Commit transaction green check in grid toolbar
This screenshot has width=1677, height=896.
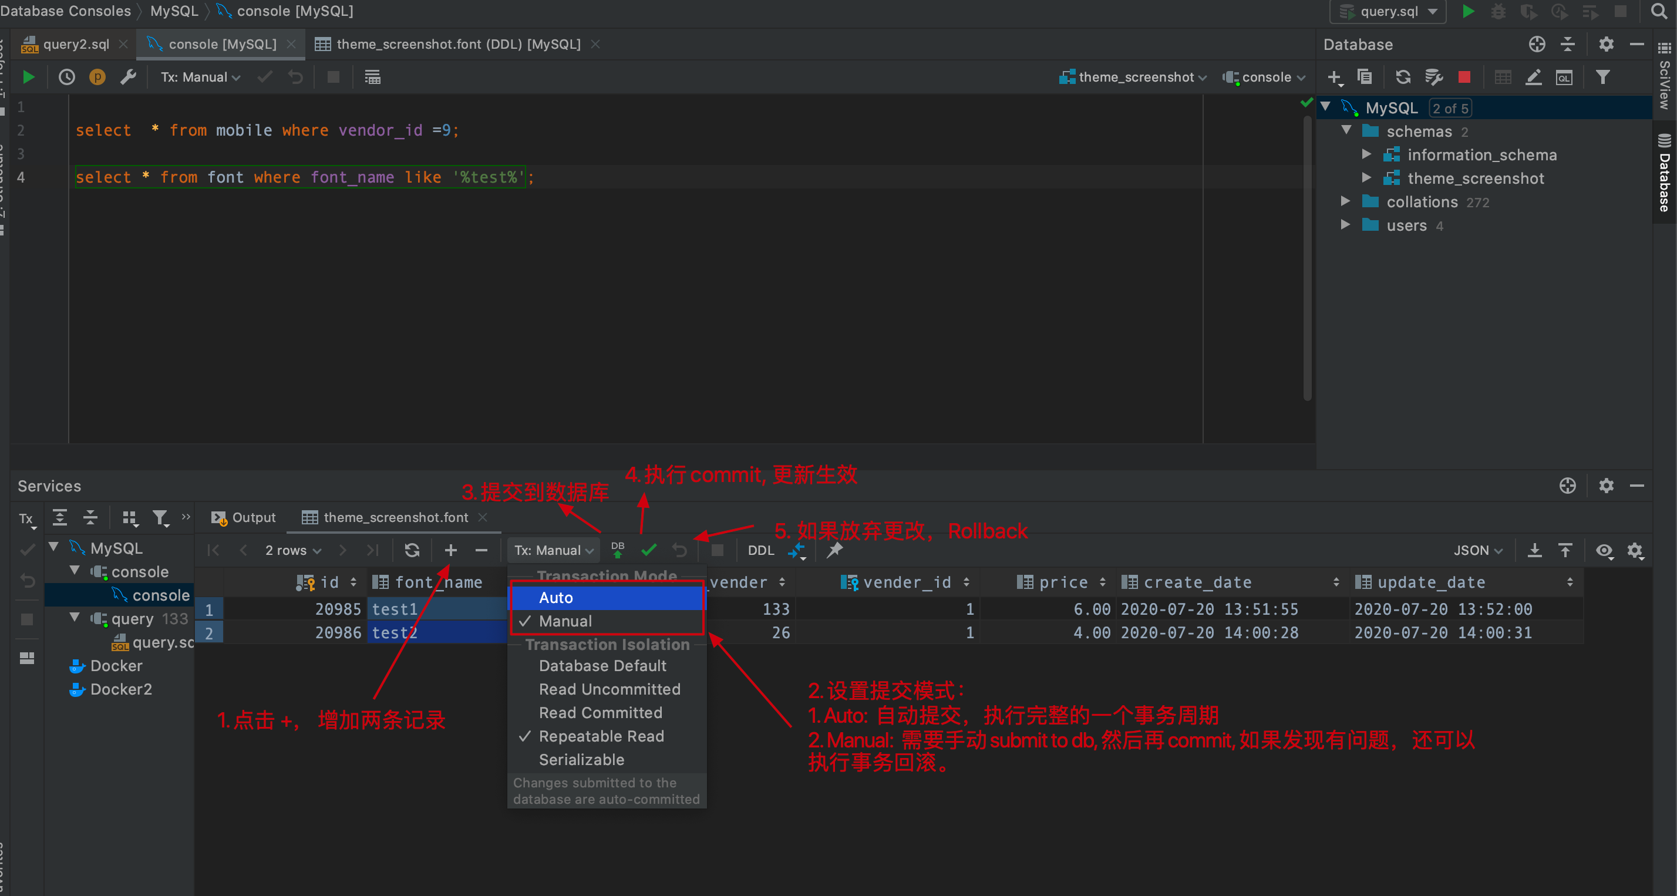(x=648, y=550)
